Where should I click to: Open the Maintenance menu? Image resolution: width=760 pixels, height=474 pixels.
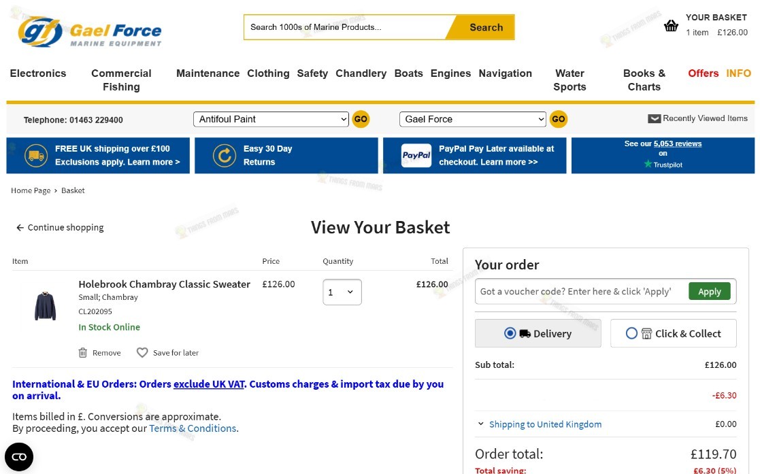[208, 73]
